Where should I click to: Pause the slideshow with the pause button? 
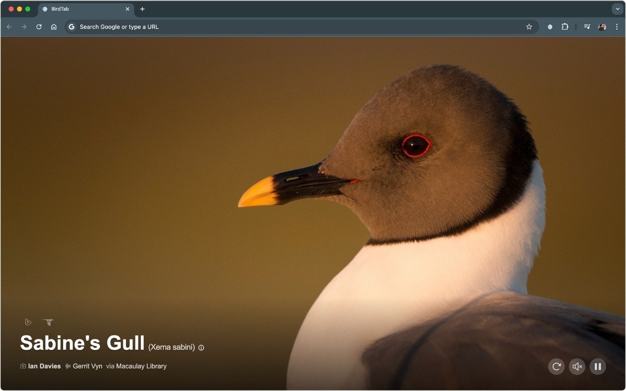pos(598,366)
